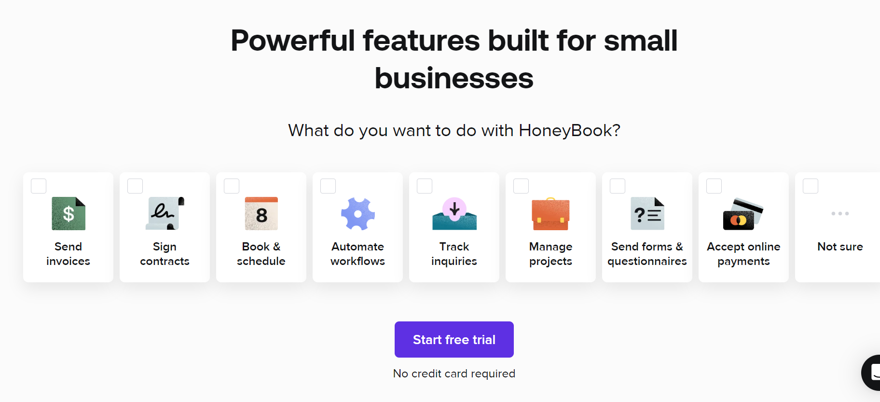Enable the Accept online payments checkbox
The width and height of the screenshot is (880, 402).
714,186
